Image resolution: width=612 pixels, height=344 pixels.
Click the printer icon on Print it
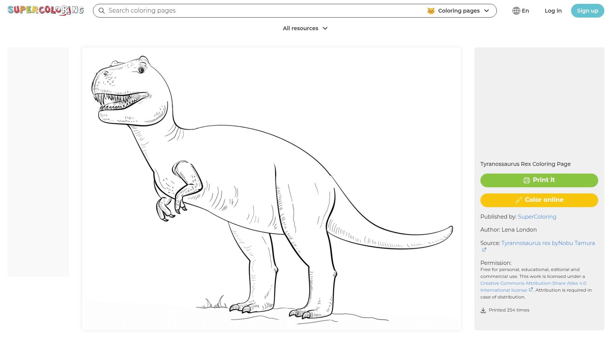(527, 180)
